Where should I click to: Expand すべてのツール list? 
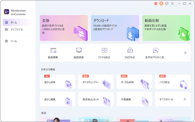(x=172, y=99)
